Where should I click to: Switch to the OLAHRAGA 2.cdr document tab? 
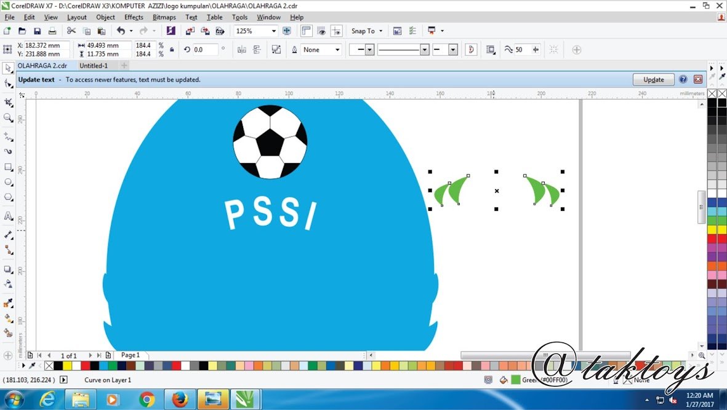point(42,66)
